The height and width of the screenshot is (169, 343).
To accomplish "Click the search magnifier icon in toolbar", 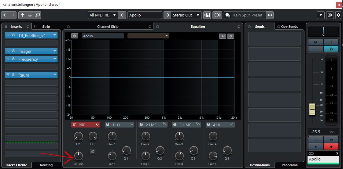I will coord(37,15).
